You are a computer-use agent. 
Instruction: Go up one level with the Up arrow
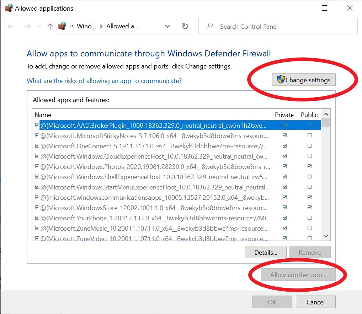click(x=50, y=27)
